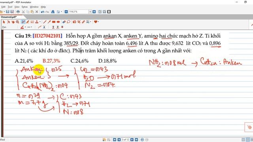This screenshot has width=253, height=142.
Task: Click the navigate back circle arrow
Action: pyautogui.click(x=142, y=140)
